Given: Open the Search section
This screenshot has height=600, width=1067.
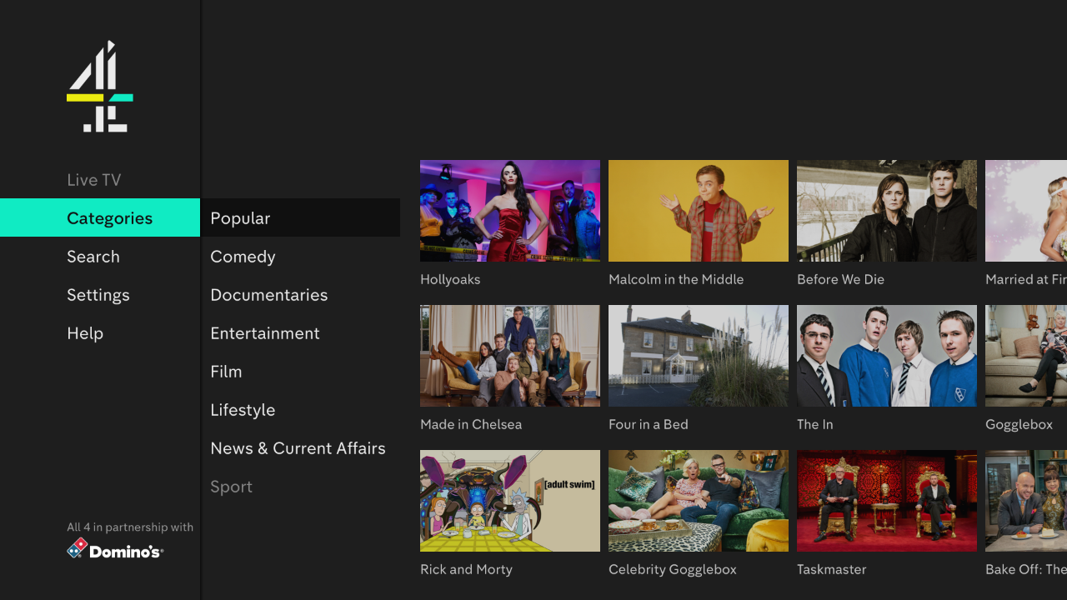Looking at the screenshot, I should pos(93,256).
